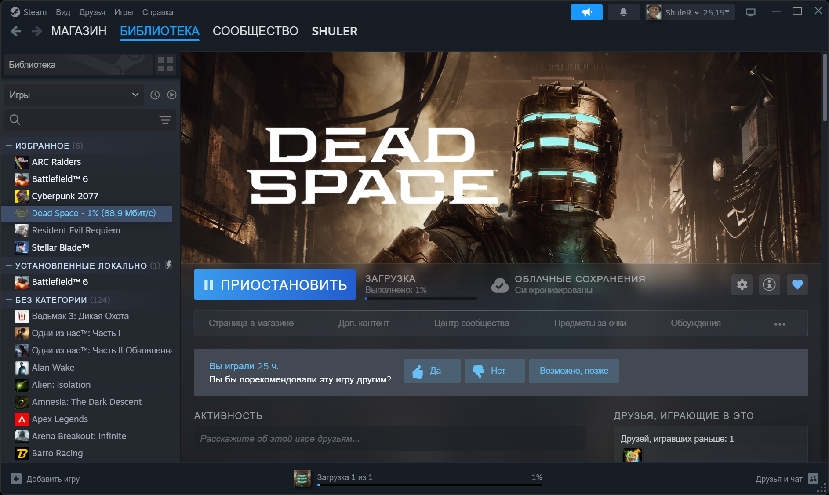
Task: Show Dead Space game info icon
Action: pos(769,285)
